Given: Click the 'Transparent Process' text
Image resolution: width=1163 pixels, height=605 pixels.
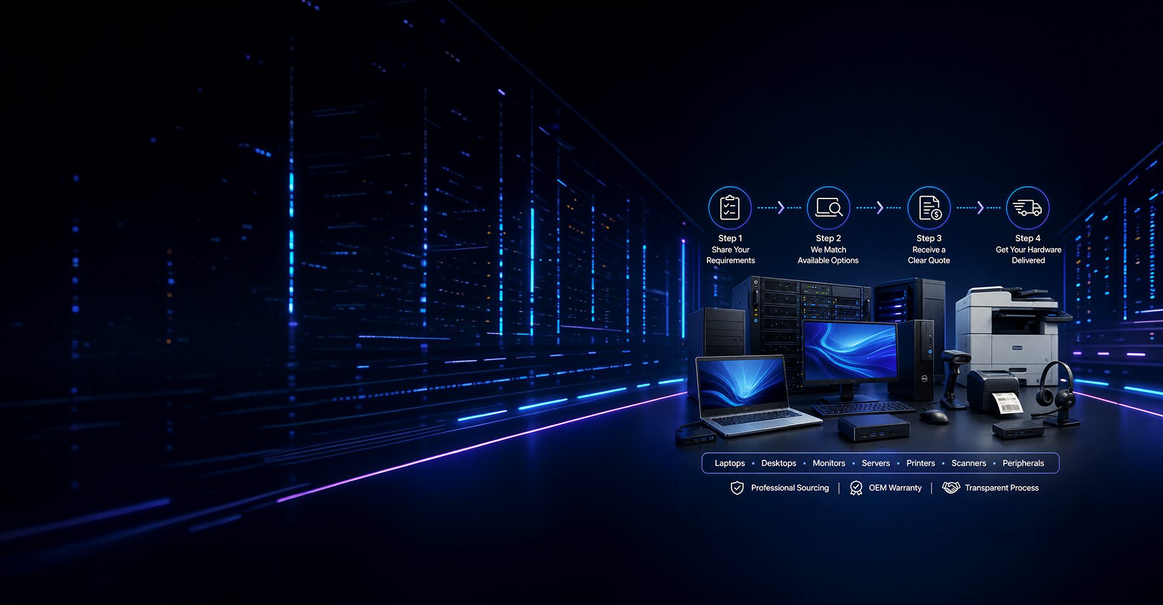Looking at the screenshot, I should pyautogui.click(x=1002, y=488).
